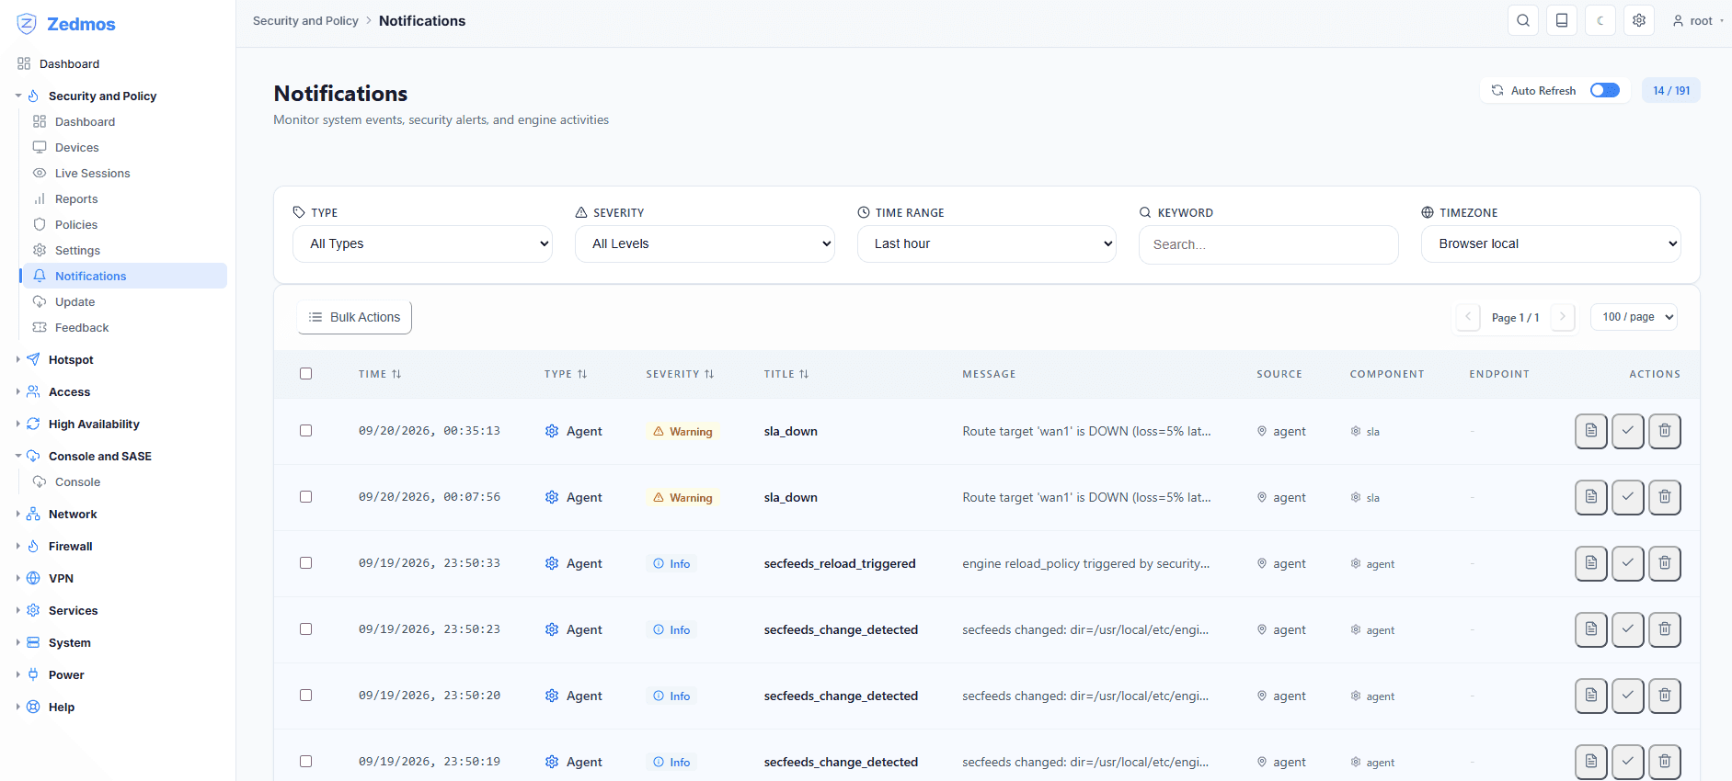The height and width of the screenshot is (781, 1732).
Task: Open Feedback in the sidebar
Action: pyautogui.click(x=81, y=327)
